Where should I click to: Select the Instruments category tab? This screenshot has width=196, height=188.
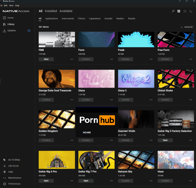(68, 19)
